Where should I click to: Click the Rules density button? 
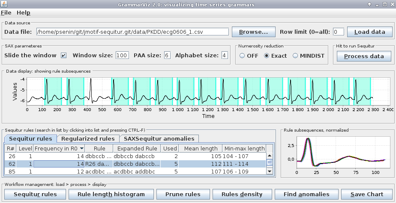(242, 194)
